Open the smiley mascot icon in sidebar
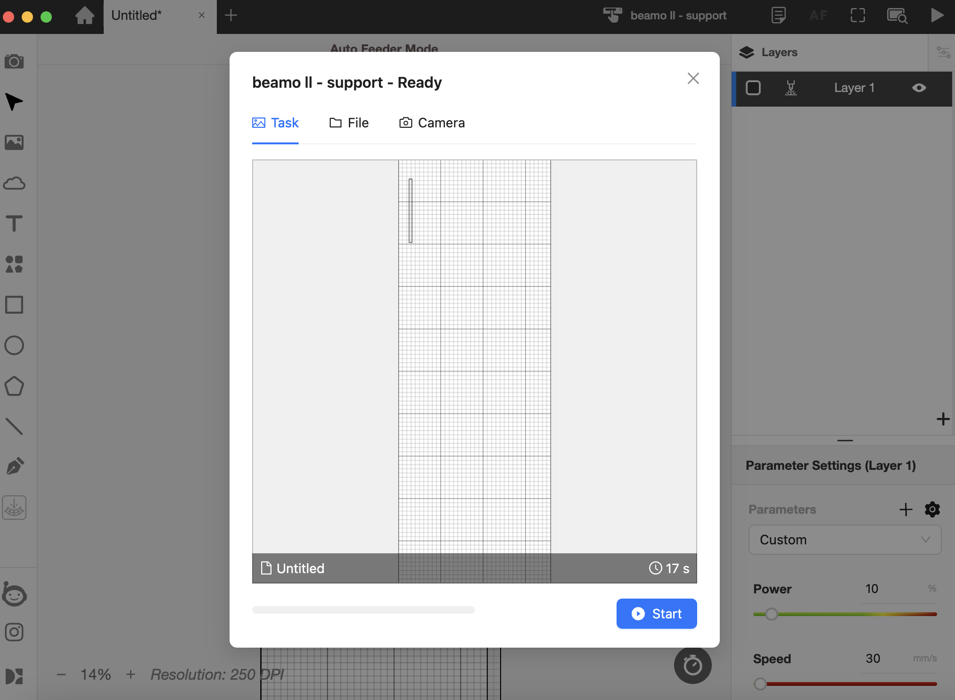 [x=14, y=594]
